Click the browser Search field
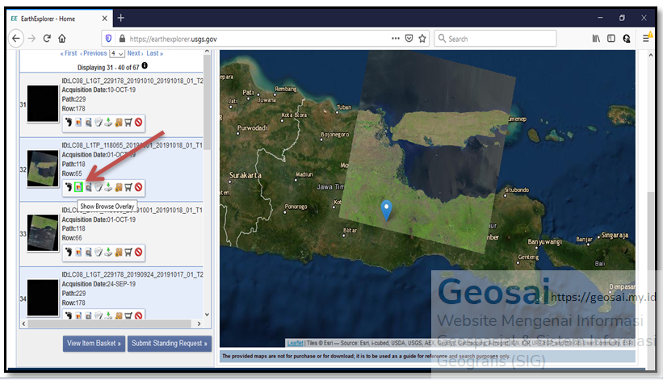 (495, 39)
